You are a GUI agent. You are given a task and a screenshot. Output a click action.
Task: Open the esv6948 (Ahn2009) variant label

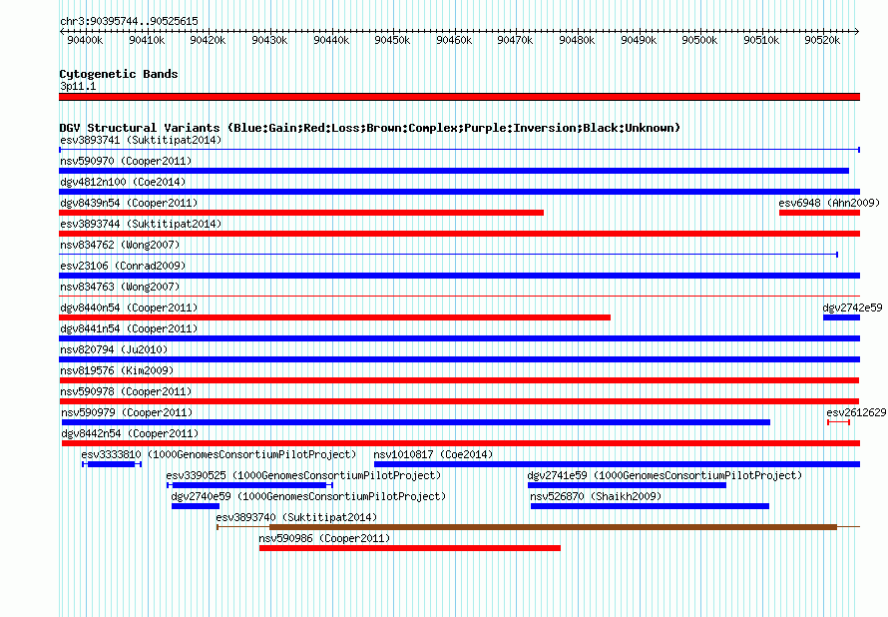(829, 203)
